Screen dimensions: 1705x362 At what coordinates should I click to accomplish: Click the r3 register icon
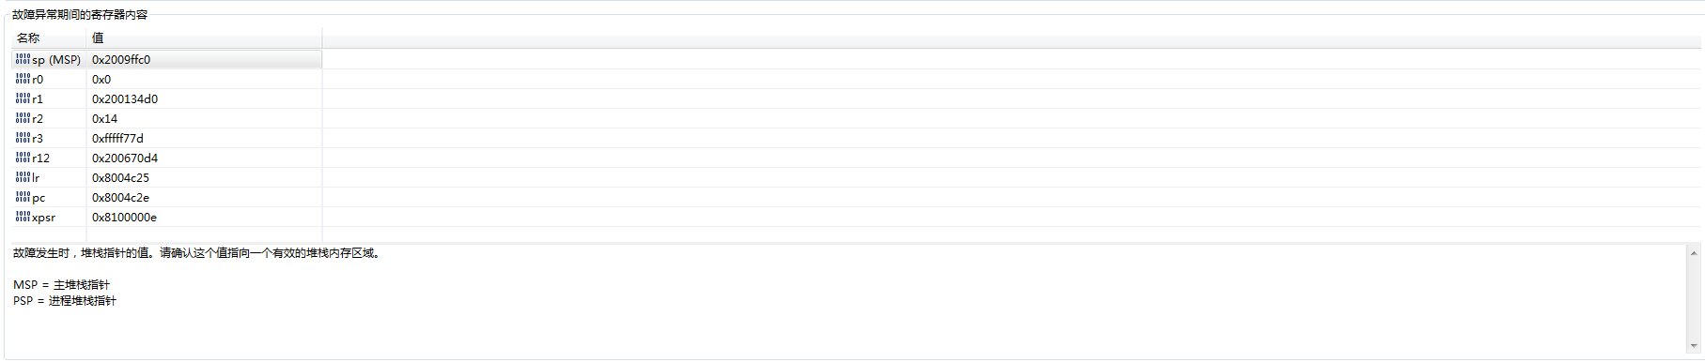click(x=23, y=138)
